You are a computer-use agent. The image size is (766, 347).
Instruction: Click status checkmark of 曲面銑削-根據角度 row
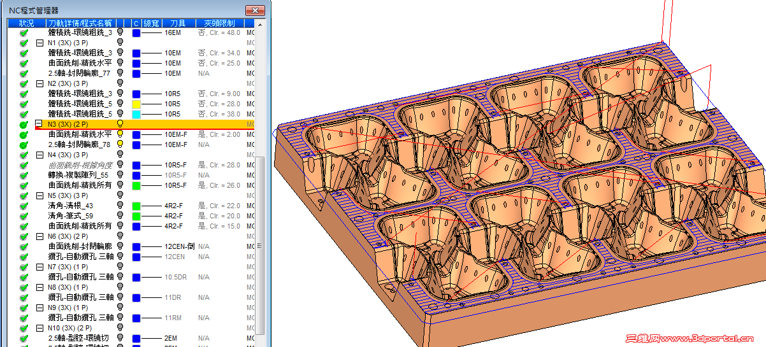[24, 165]
